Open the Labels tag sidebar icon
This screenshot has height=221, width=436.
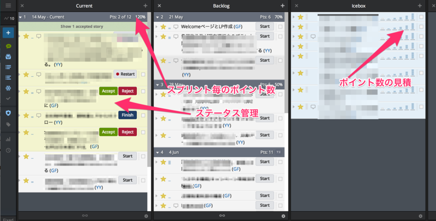(x=8, y=125)
